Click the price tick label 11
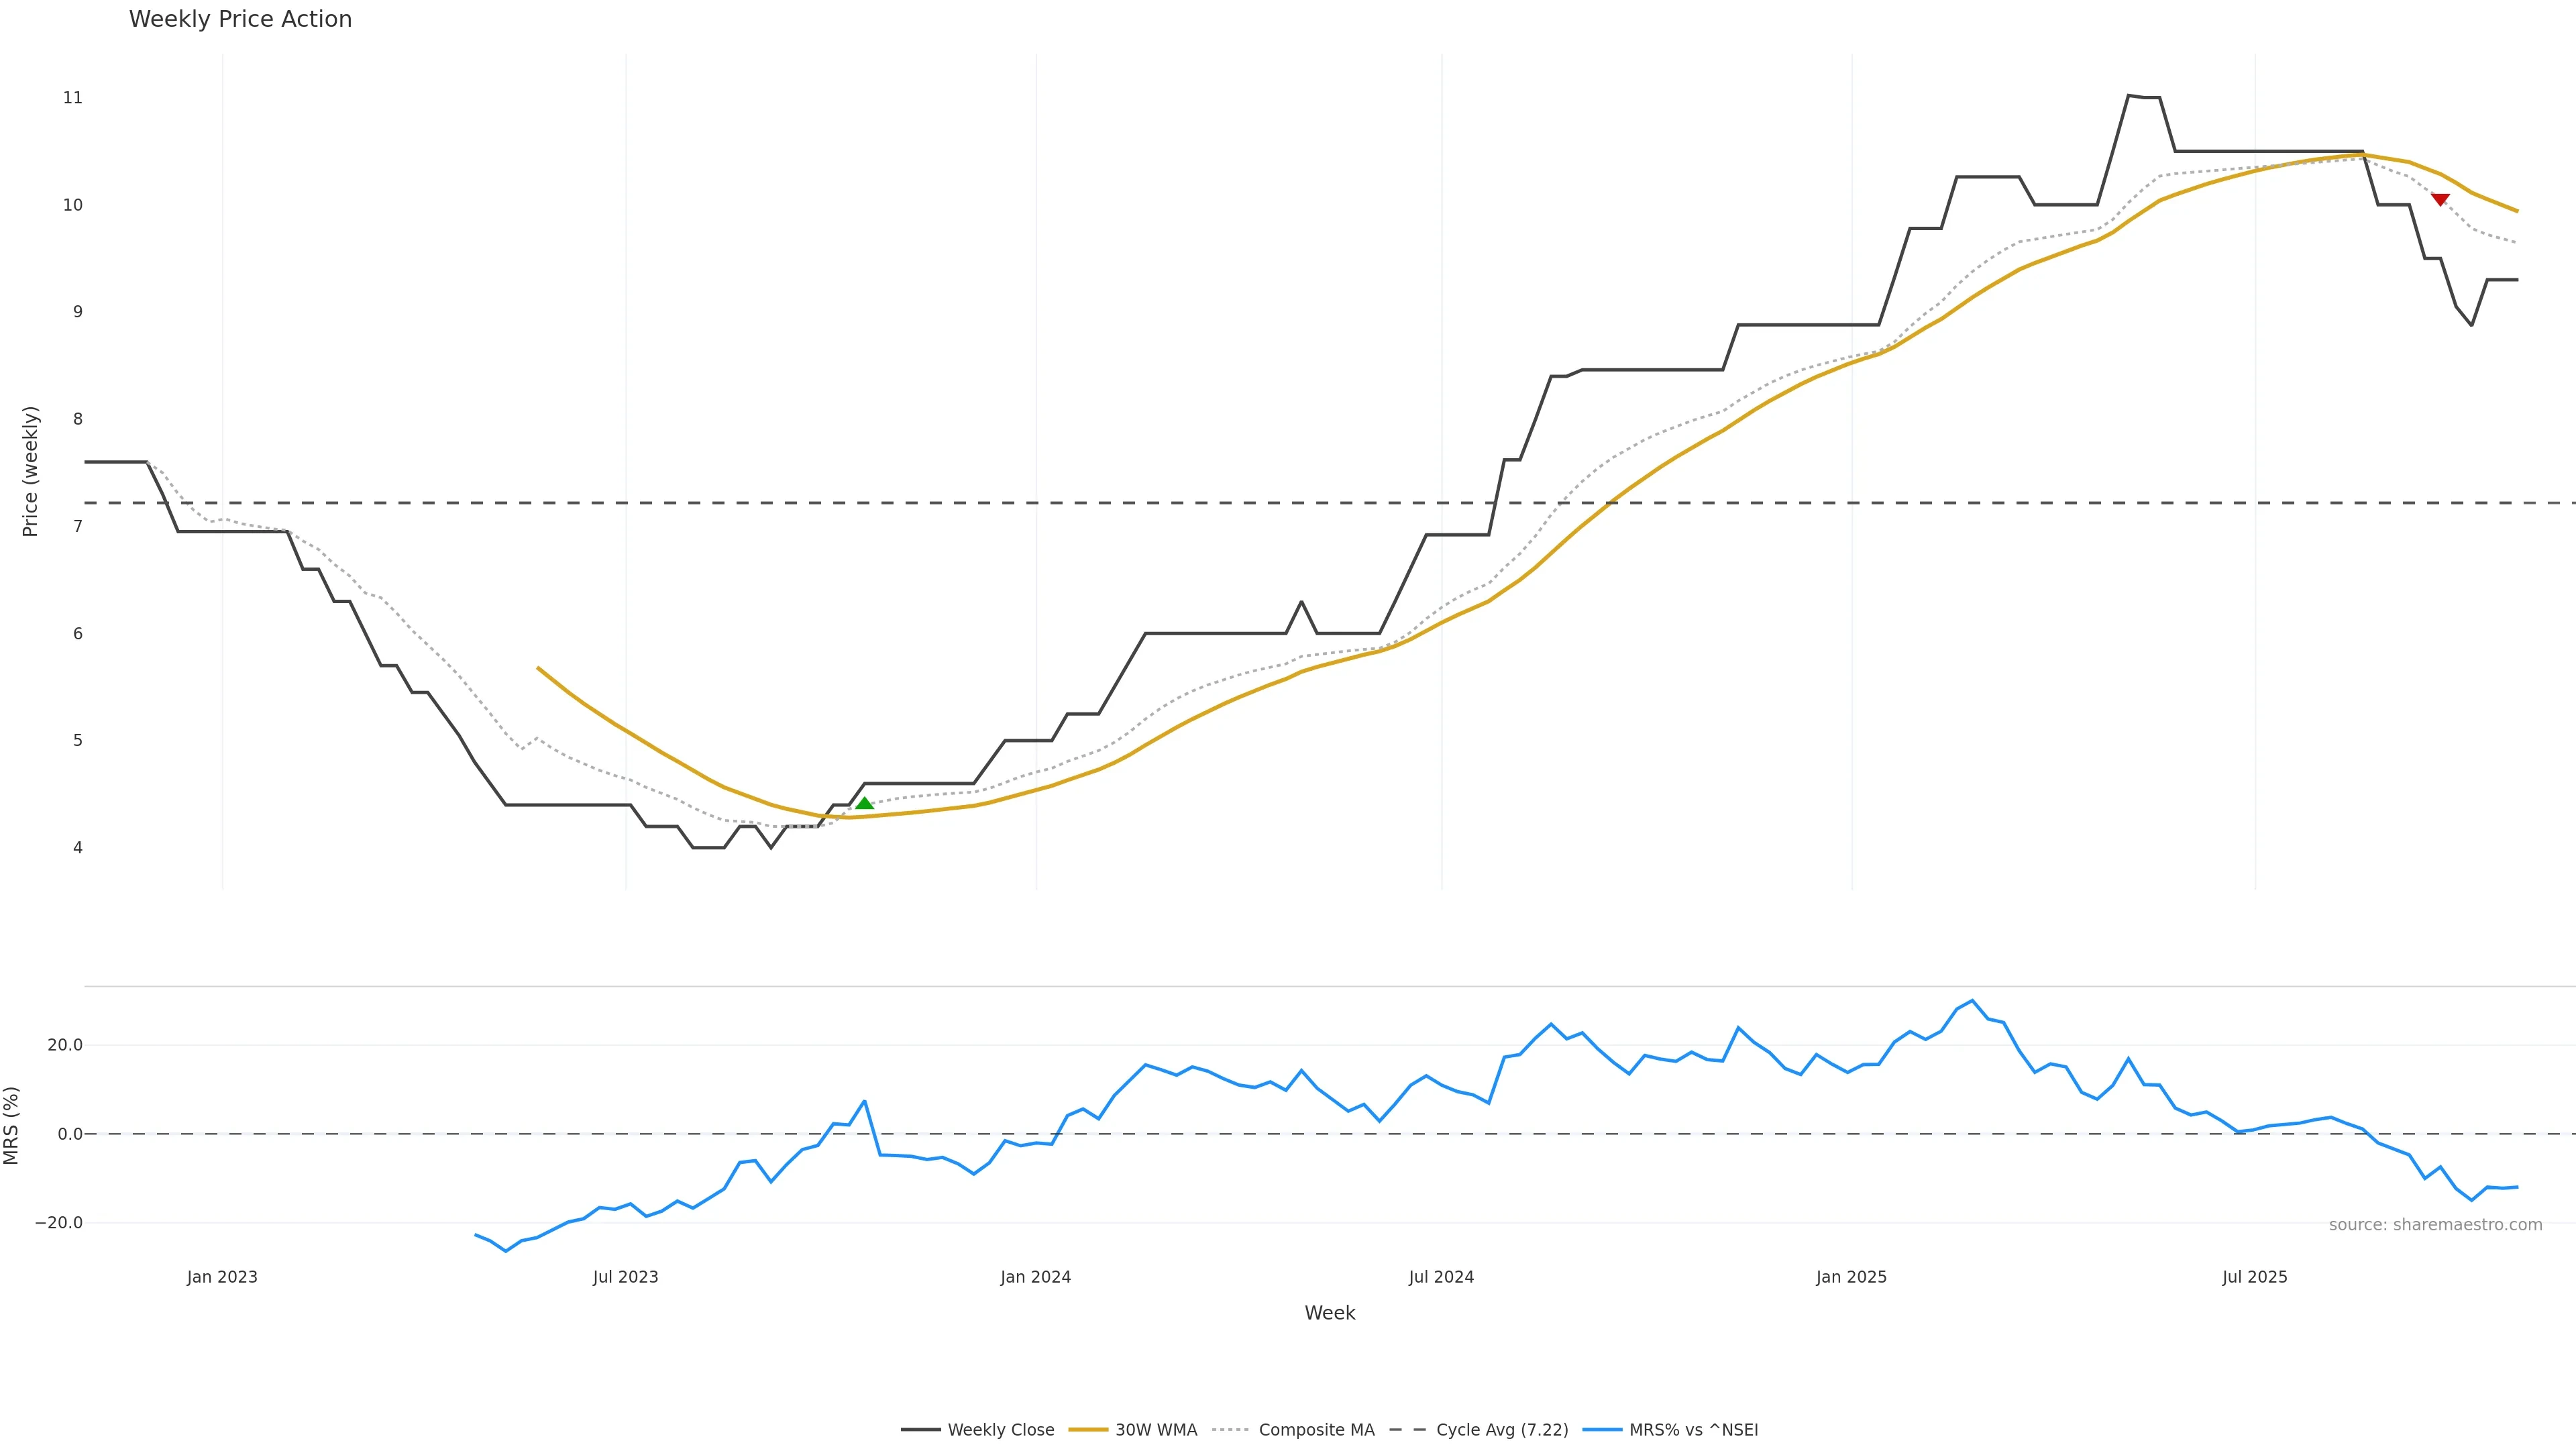Image resolution: width=2576 pixels, height=1449 pixels. tap(73, 98)
